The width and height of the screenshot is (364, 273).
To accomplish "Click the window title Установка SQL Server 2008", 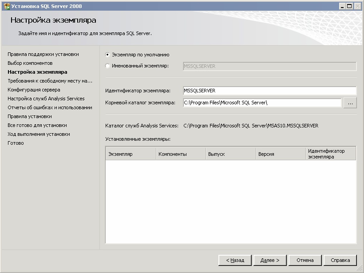I will 47,6.
